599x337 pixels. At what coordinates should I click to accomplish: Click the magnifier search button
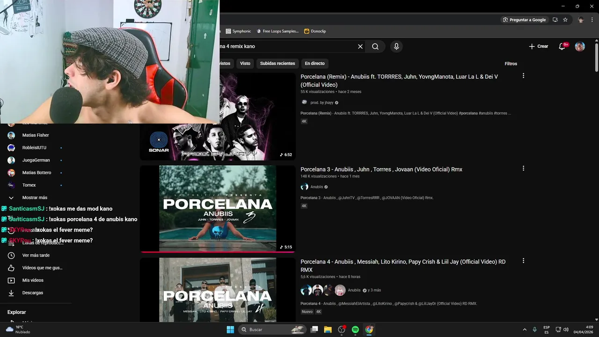[x=375, y=46]
